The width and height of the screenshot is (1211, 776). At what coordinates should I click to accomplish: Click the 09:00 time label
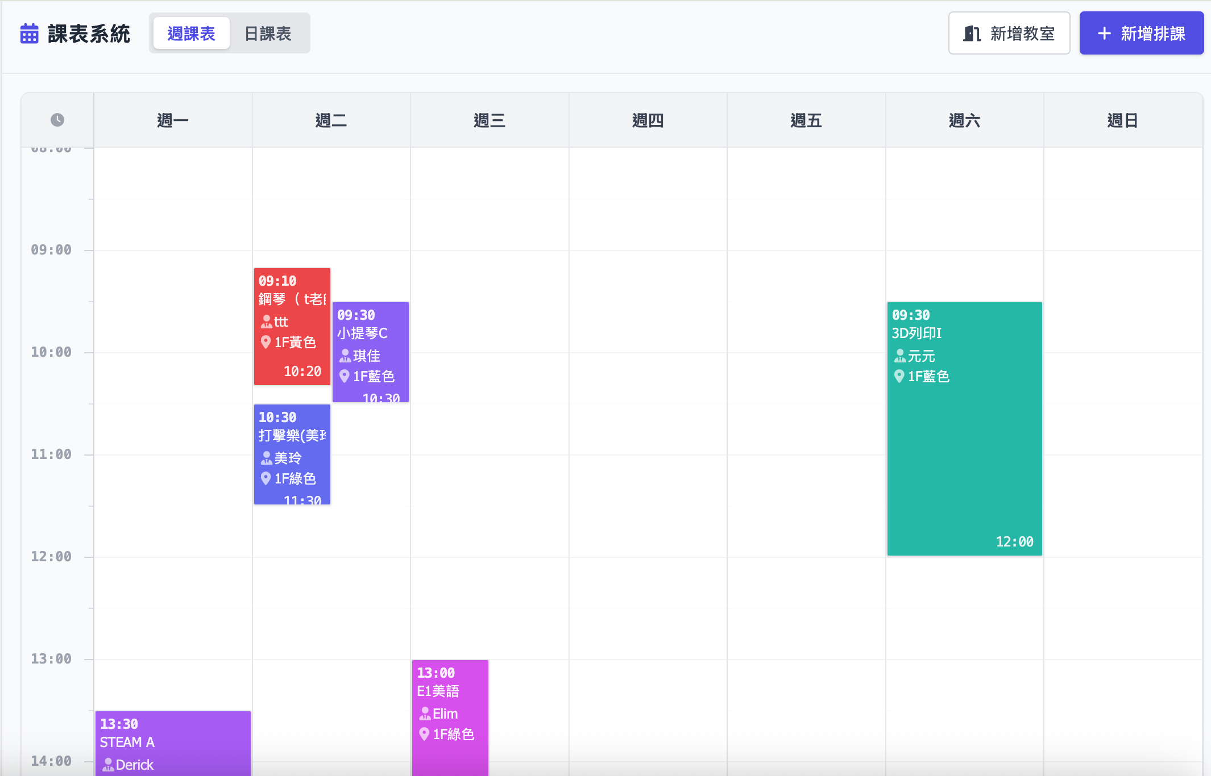click(x=51, y=250)
